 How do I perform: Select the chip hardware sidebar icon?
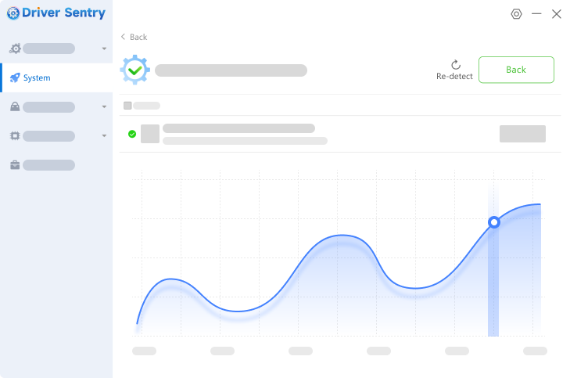pyautogui.click(x=15, y=135)
